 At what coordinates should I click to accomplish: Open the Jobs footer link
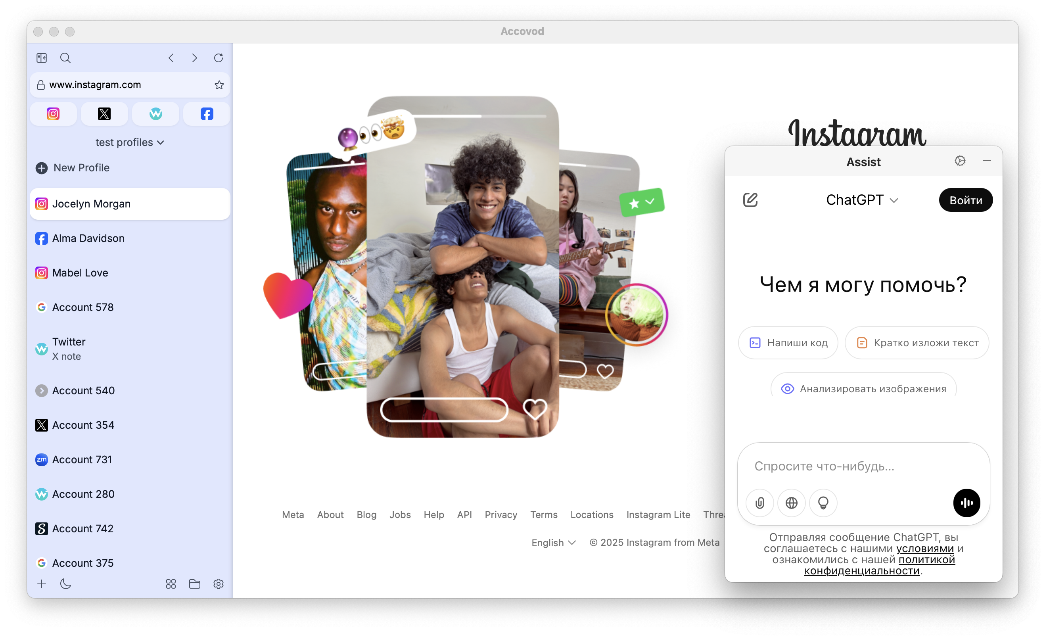pos(400,515)
